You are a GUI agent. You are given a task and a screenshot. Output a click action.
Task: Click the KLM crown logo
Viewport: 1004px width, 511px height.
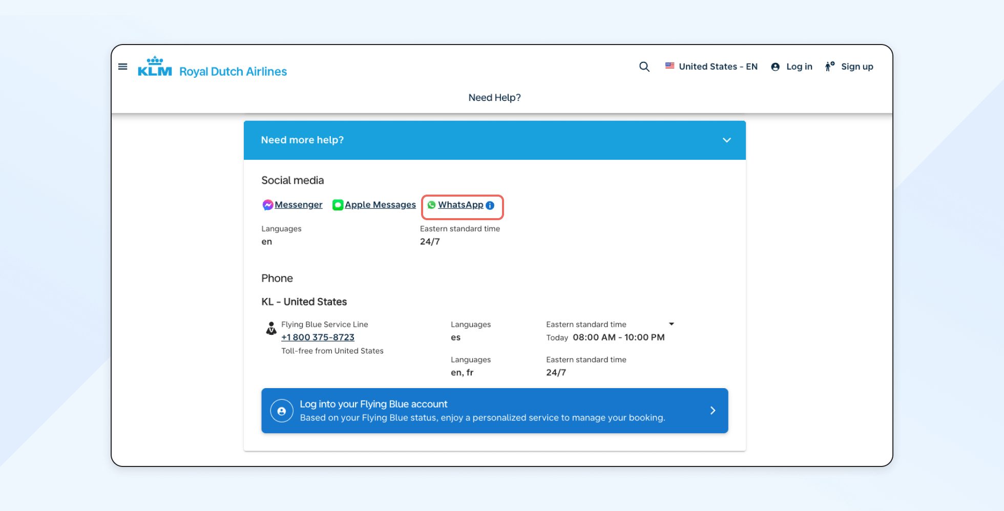pos(155,67)
